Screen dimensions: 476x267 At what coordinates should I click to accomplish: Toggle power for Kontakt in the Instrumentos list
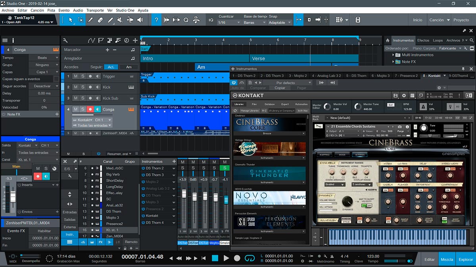point(143,216)
